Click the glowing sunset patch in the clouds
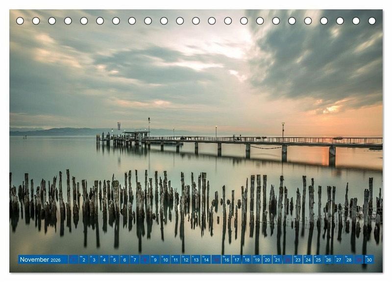Image resolution: width=392 pixels, height=282 pixels. point(332,109)
